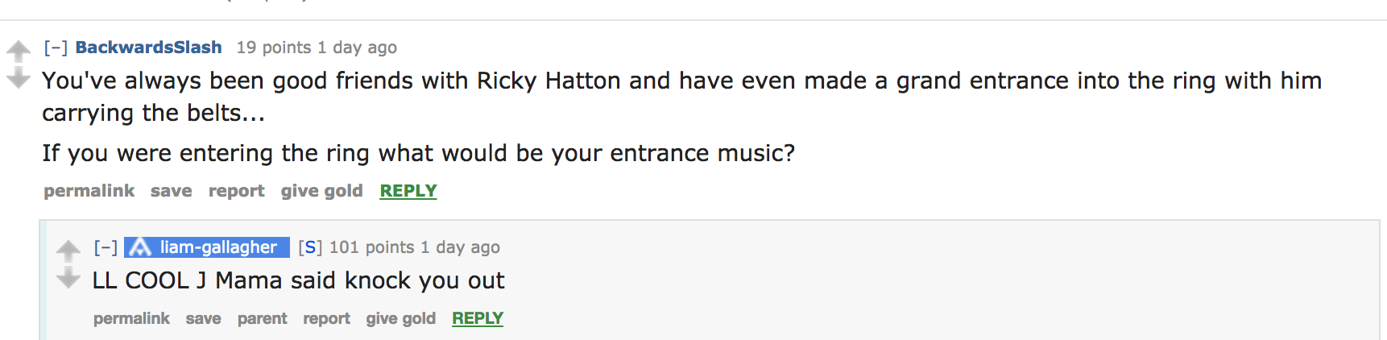1387x340 pixels.
Task: Upvote liam-gallagher's reply
Action: pos(68,251)
